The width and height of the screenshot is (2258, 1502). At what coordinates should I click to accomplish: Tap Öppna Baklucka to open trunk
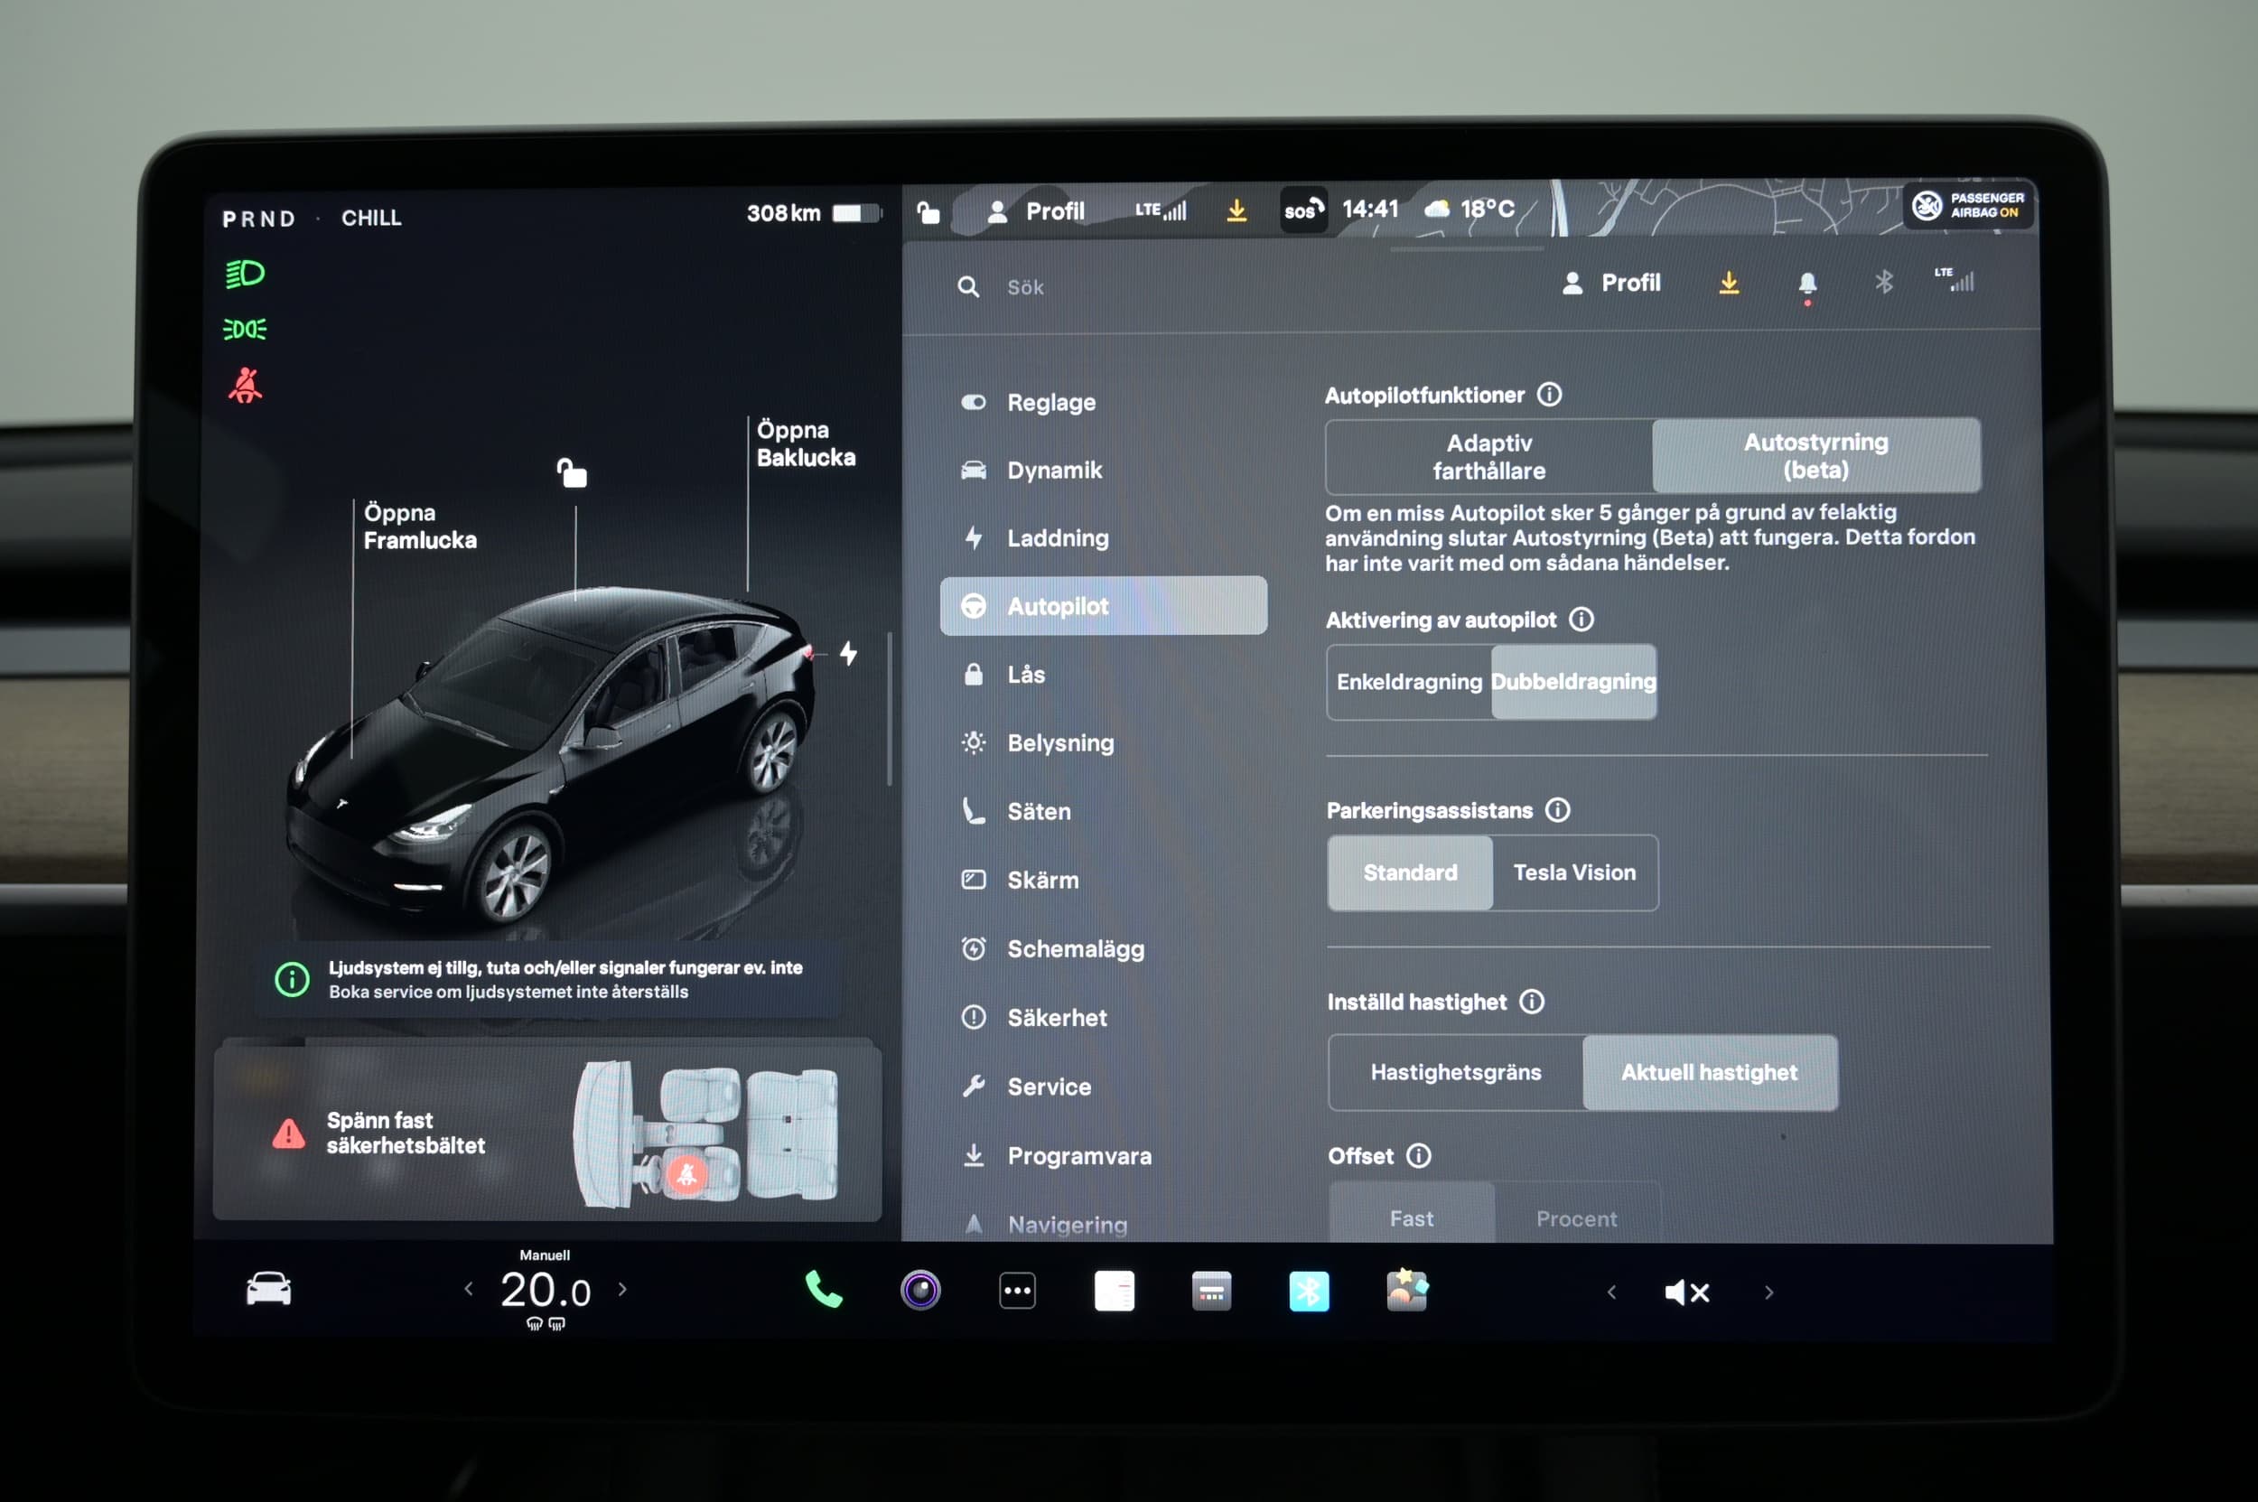click(x=806, y=443)
